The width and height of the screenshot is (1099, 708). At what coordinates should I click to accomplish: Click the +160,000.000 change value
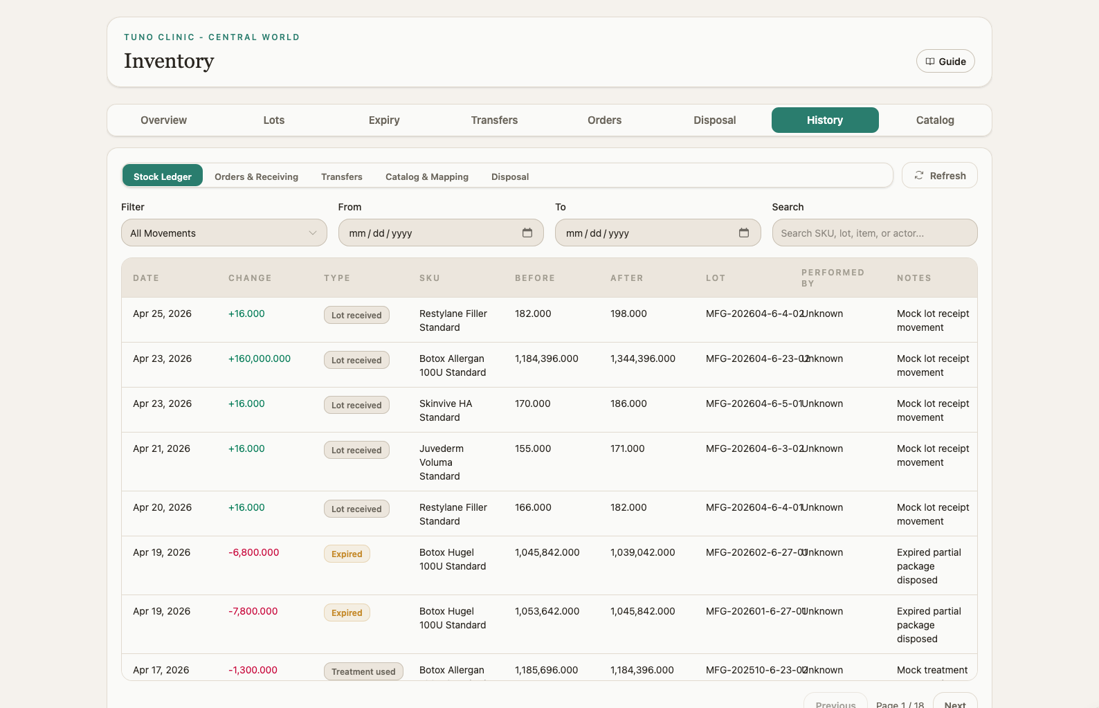260,358
